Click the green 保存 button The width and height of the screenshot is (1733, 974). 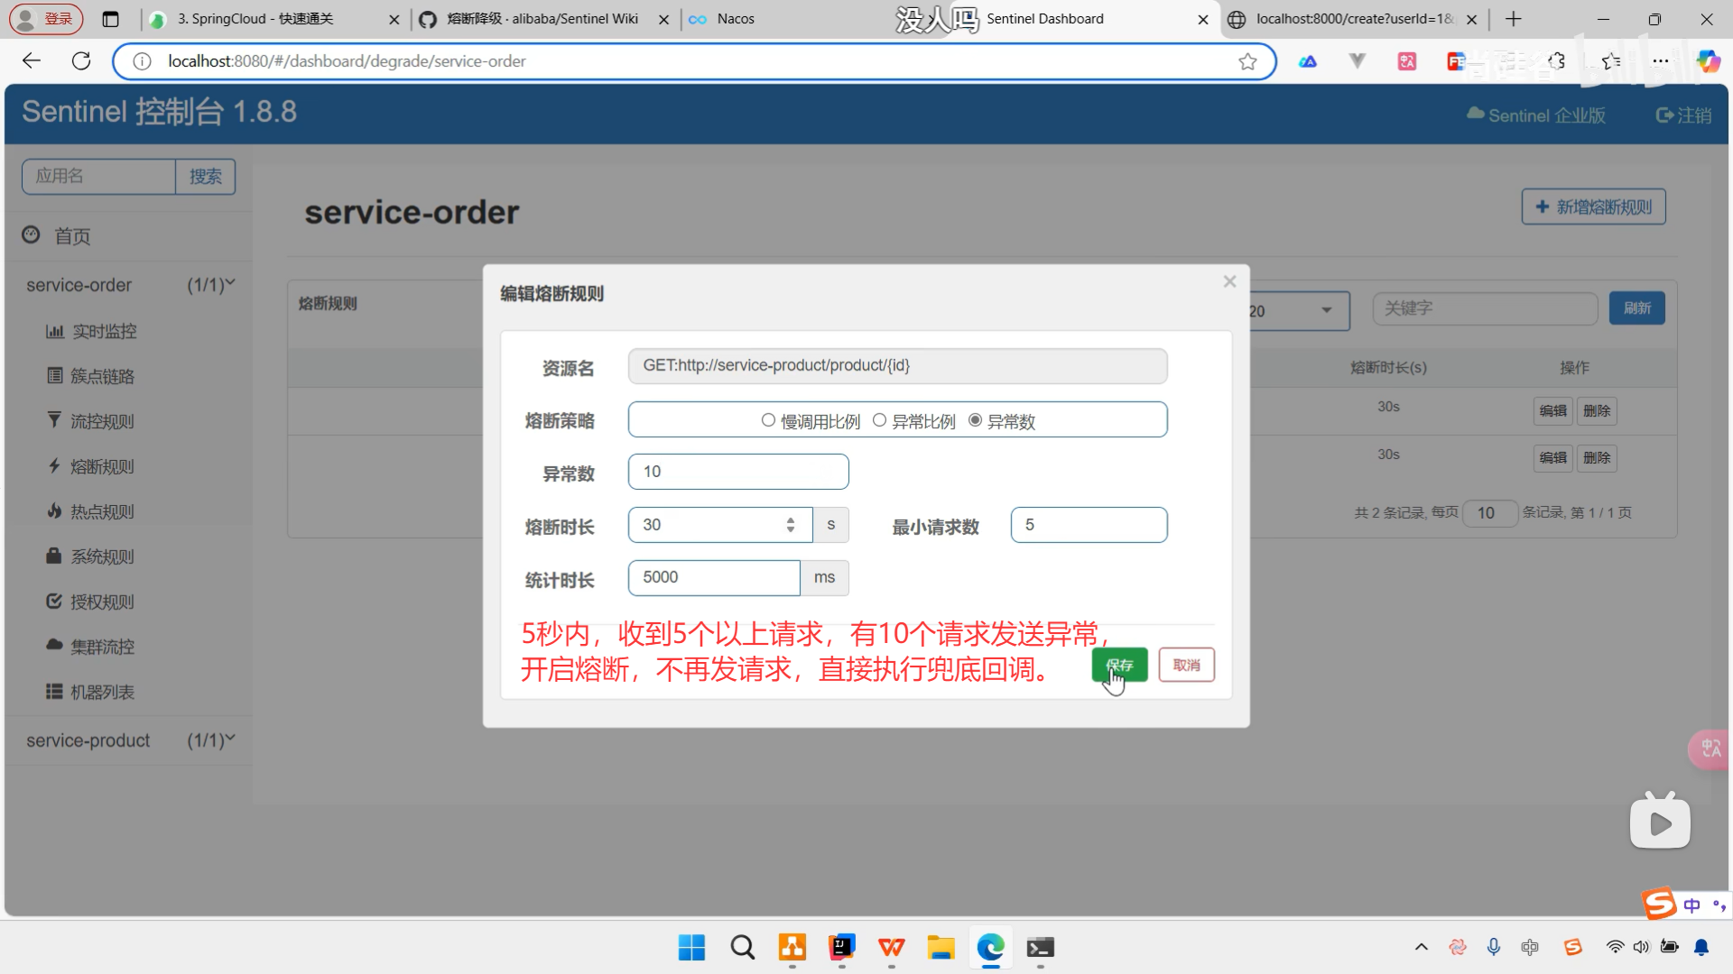(1119, 666)
